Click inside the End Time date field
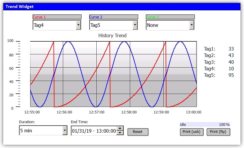Screen dimensions: 244x148 tap(94, 131)
